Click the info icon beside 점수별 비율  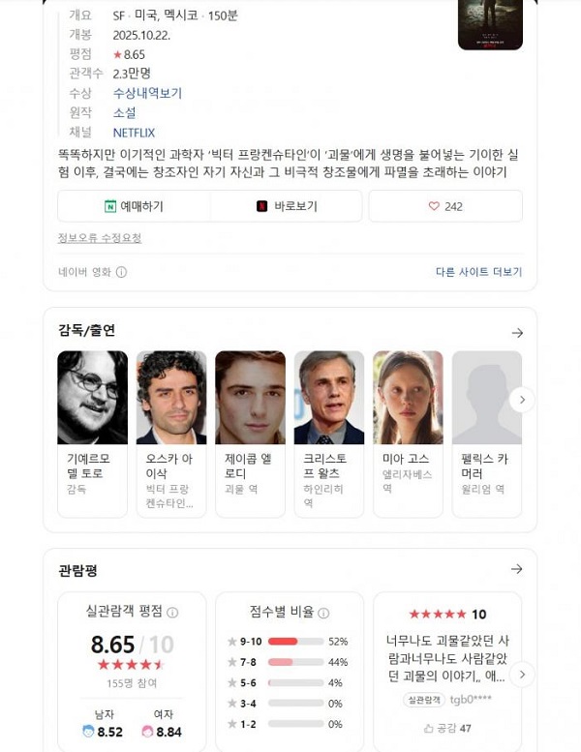(323, 613)
